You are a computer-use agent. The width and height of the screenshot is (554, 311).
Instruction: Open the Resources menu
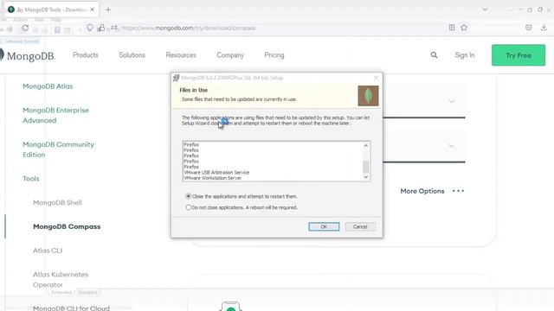(181, 55)
